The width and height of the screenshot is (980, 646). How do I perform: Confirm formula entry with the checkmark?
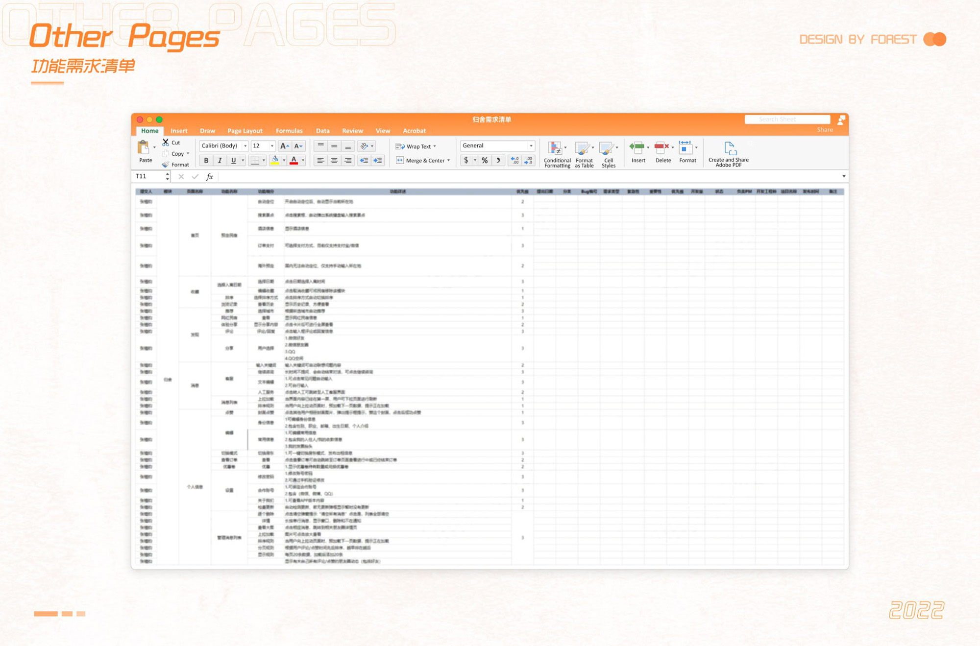click(195, 176)
